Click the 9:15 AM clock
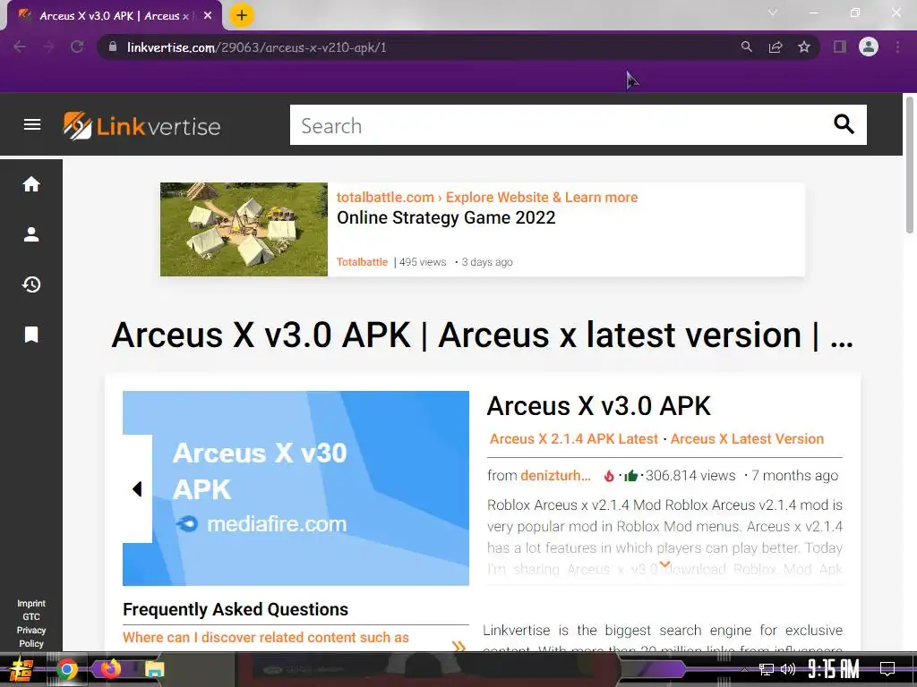Image resolution: width=917 pixels, height=687 pixels. tap(834, 669)
